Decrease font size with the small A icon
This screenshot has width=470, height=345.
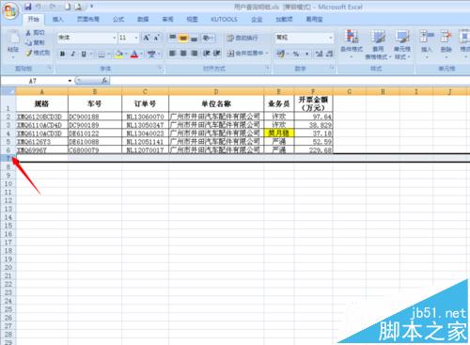pyautogui.click(x=157, y=38)
